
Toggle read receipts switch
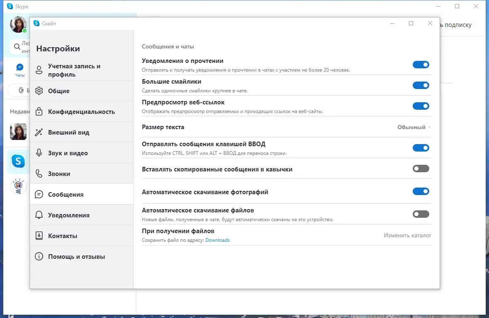421,65
